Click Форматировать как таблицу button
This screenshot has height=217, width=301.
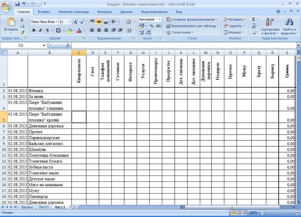pyautogui.click(x=192, y=26)
